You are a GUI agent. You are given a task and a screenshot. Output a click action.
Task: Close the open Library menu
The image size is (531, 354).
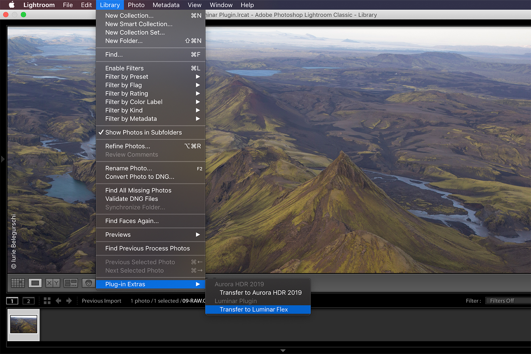coord(110,5)
